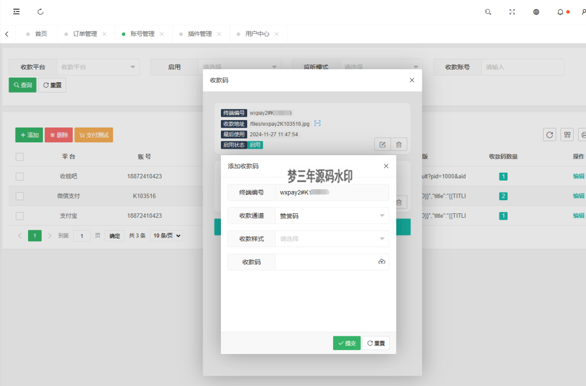The height and width of the screenshot is (386, 586).
Task: Click account cell K103516
Action: pyautogui.click(x=144, y=196)
